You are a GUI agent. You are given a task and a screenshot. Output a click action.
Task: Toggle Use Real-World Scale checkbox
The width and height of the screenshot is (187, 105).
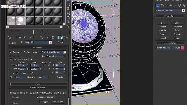(x=11, y=60)
